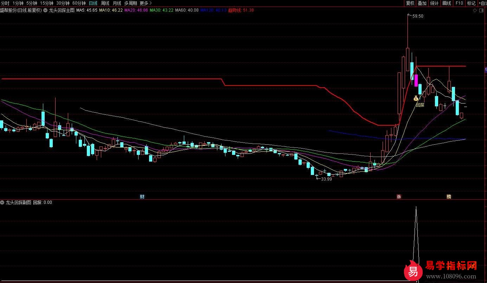Select the 1分钟 period tab

(18, 3)
